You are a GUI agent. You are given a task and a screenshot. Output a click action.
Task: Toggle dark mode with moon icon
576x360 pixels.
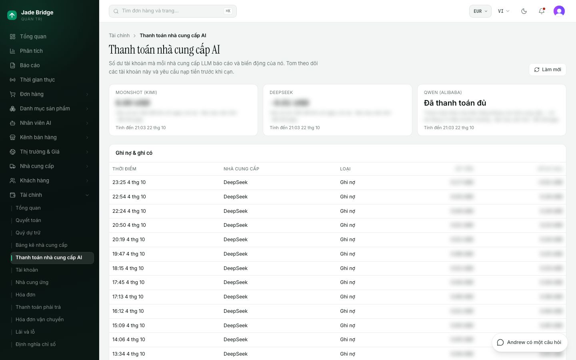[x=524, y=11]
